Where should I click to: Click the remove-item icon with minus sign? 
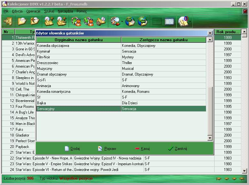62,22
